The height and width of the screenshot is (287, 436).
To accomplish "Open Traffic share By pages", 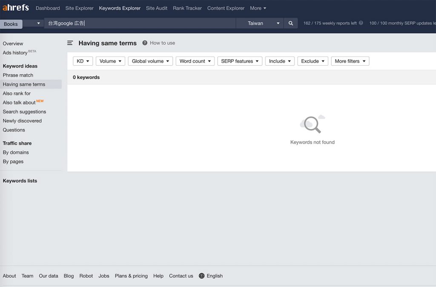I will coord(13,161).
